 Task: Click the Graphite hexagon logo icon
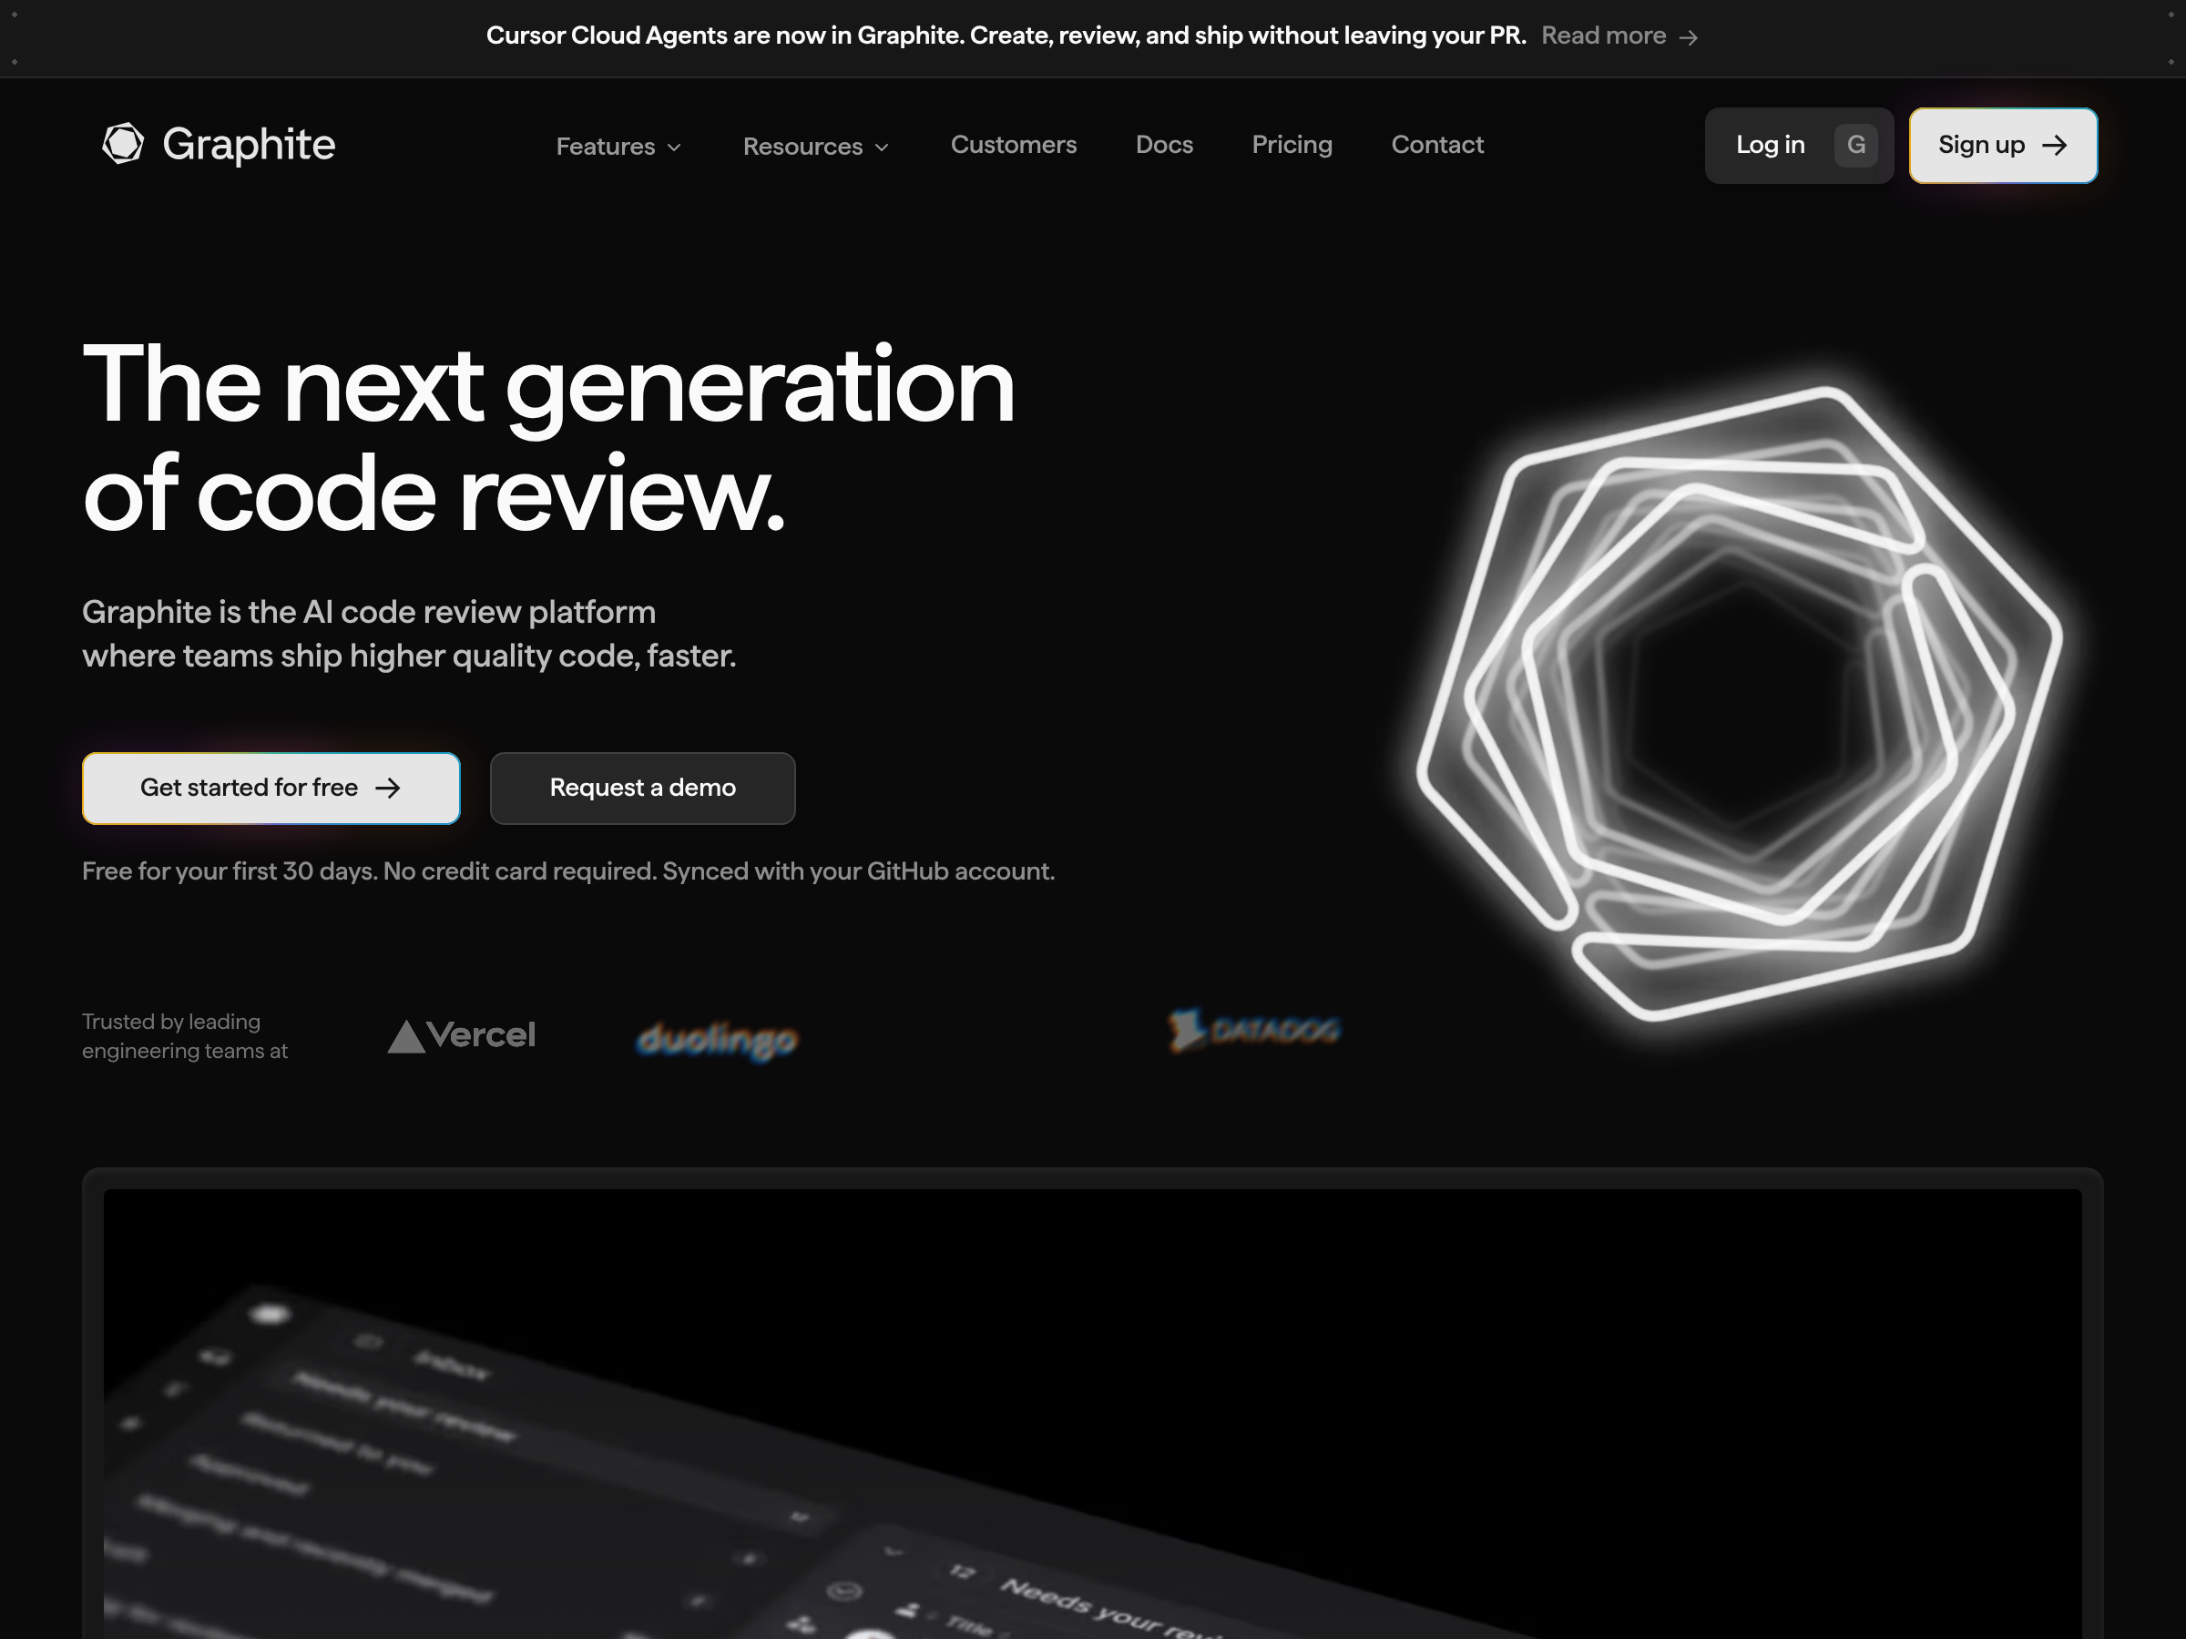click(124, 144)
